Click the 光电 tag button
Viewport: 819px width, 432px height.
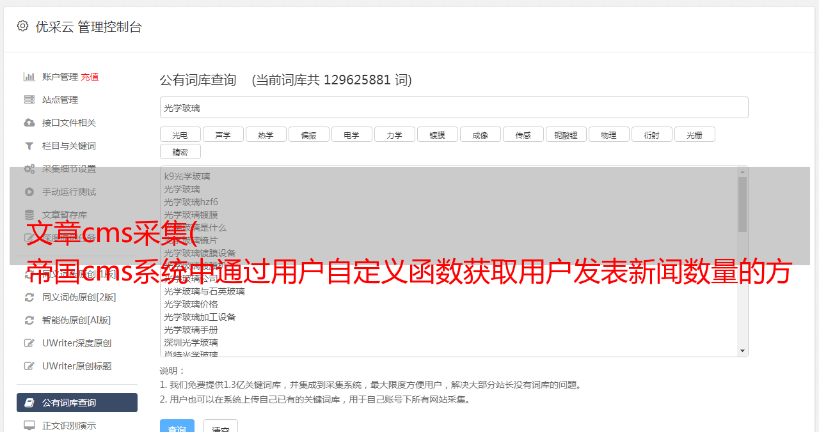180,134
